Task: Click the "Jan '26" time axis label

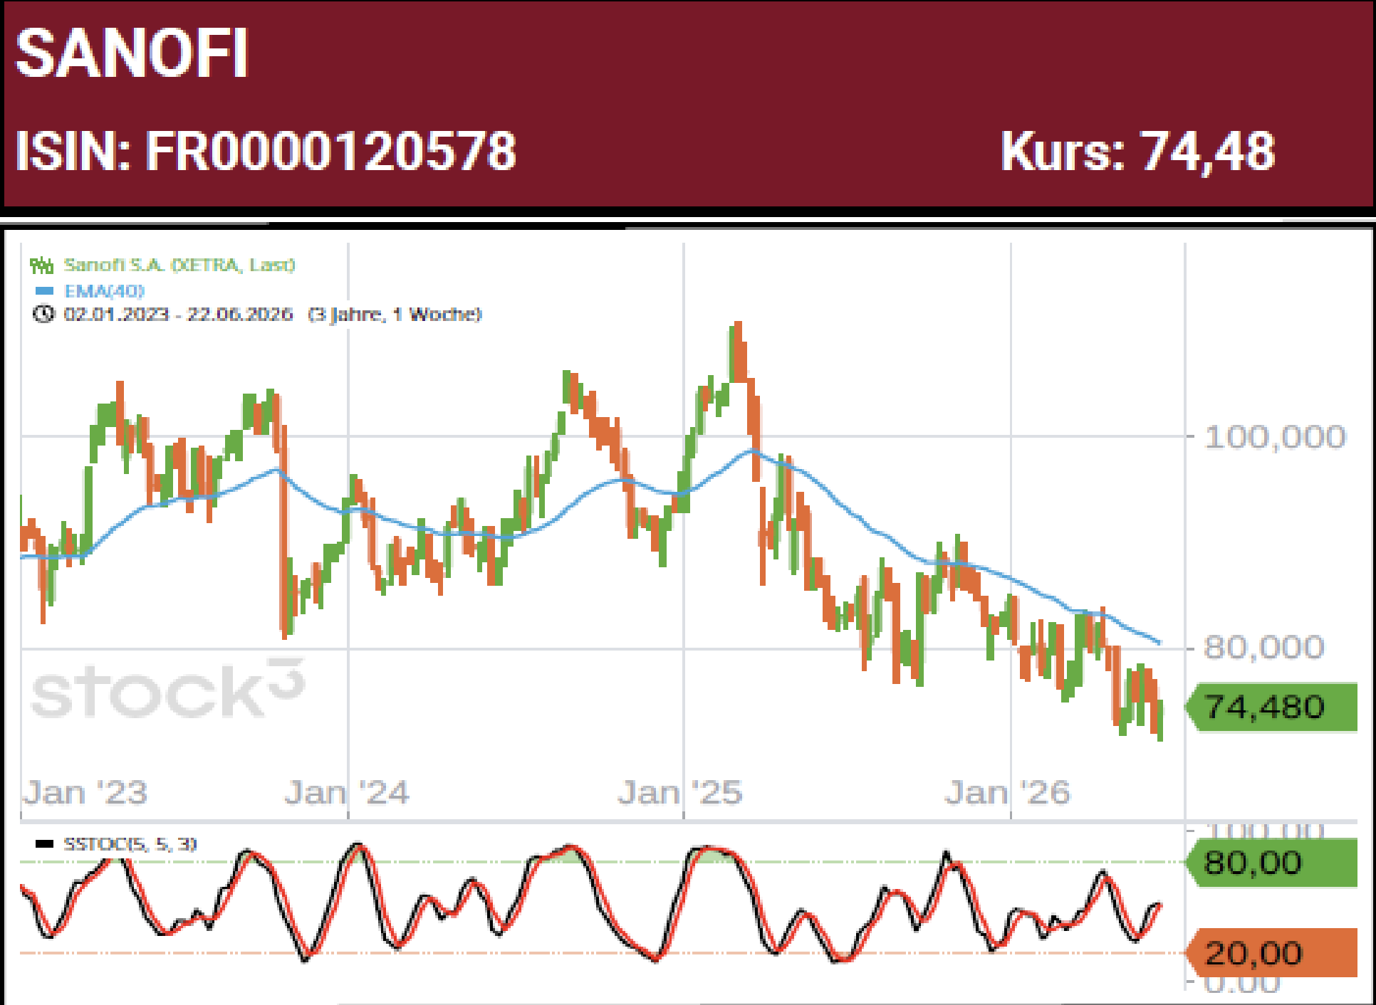Action: pyautogui.click(x=1008, y=792)
